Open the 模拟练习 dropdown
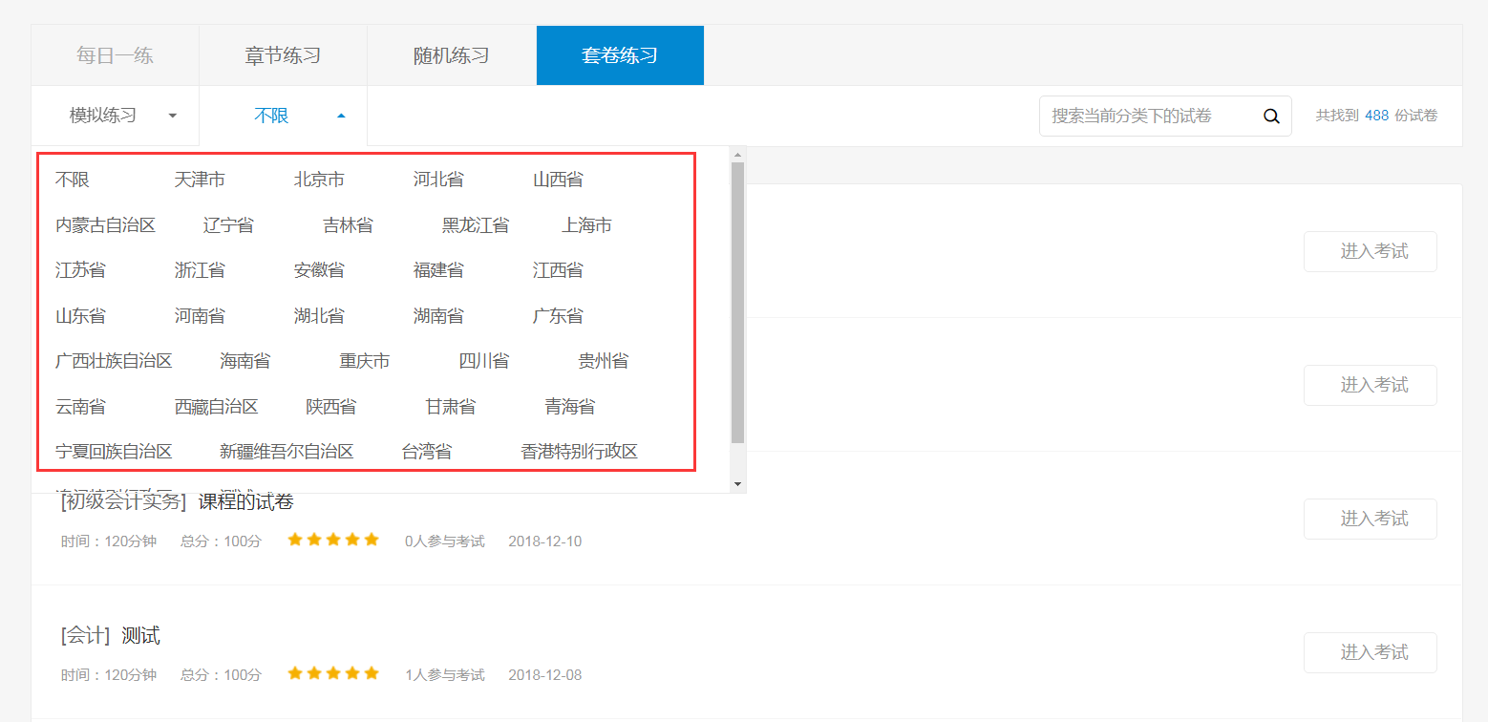The width and height of the screenshot is (1488, 722). coord(115,116)
